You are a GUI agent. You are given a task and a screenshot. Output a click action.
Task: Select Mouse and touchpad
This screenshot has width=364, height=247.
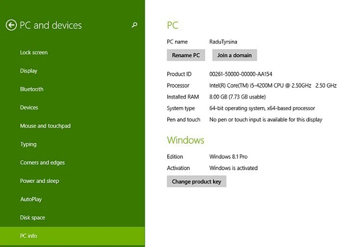tap(45, 126)
